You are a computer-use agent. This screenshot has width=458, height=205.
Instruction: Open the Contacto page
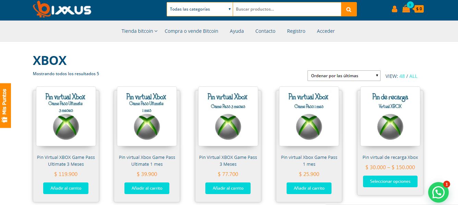[265, 31]
